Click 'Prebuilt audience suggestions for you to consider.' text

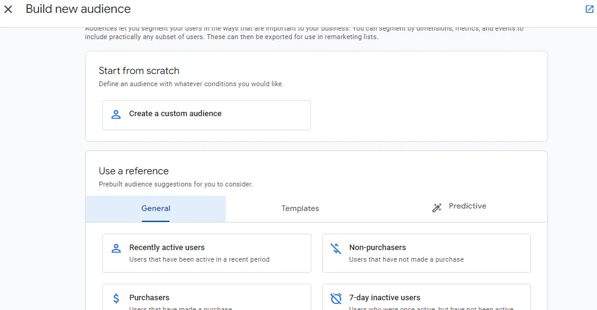pyautogui.click(x=176, y=184)
